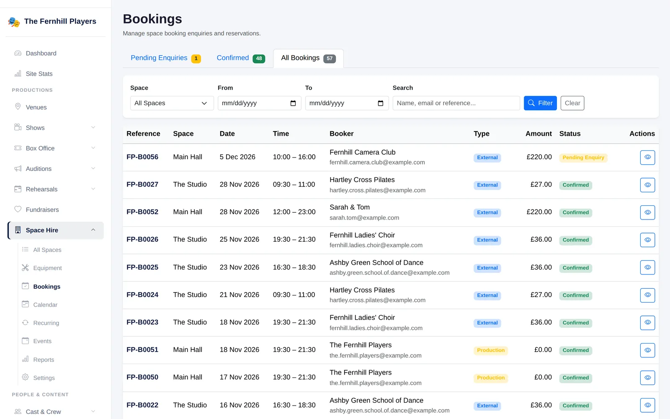This screenshot has height=419, width=670.
Task: Open booking reference FP-B0022
Action: 142,405
